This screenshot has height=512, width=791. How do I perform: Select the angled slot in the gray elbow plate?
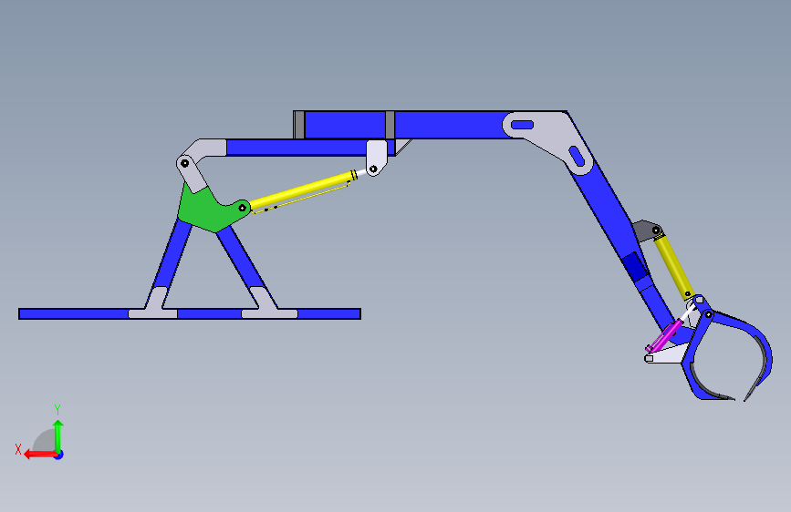(577, 156)
